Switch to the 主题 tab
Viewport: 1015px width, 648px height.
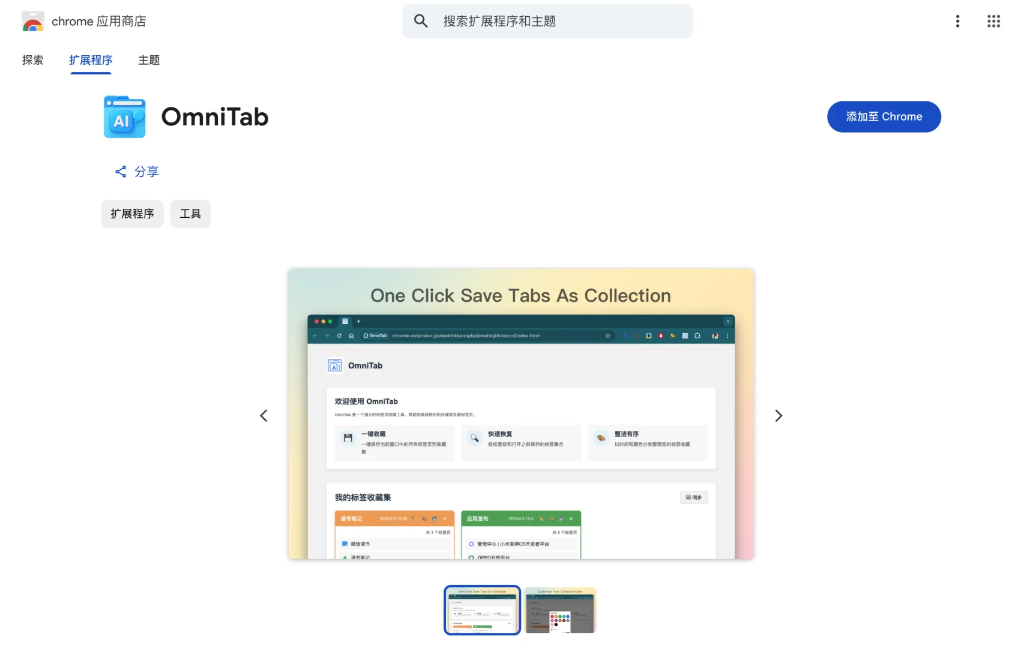click(148, 60)
